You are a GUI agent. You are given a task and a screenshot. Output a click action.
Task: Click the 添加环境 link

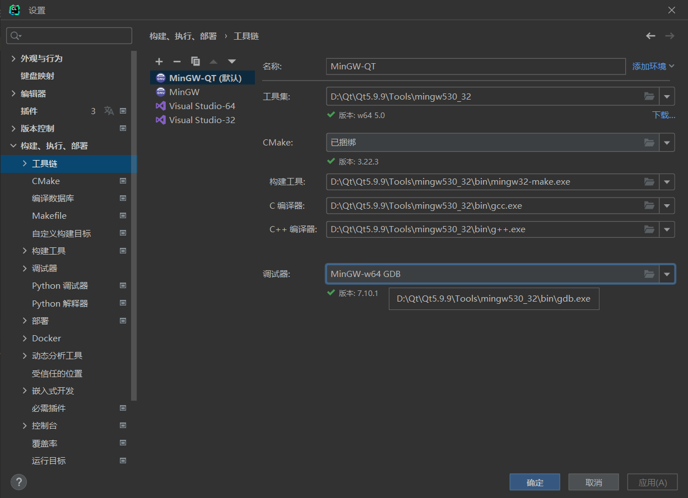point(653,66)
